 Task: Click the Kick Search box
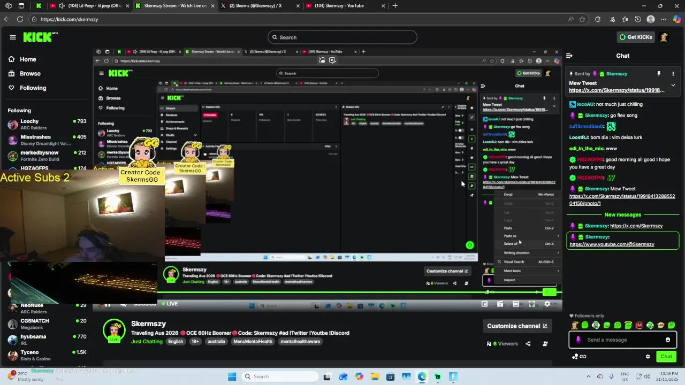coord(342,37)
